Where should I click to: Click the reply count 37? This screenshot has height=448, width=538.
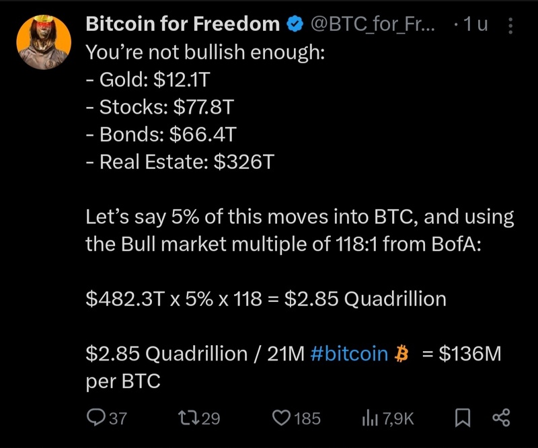tap(118, 418)
